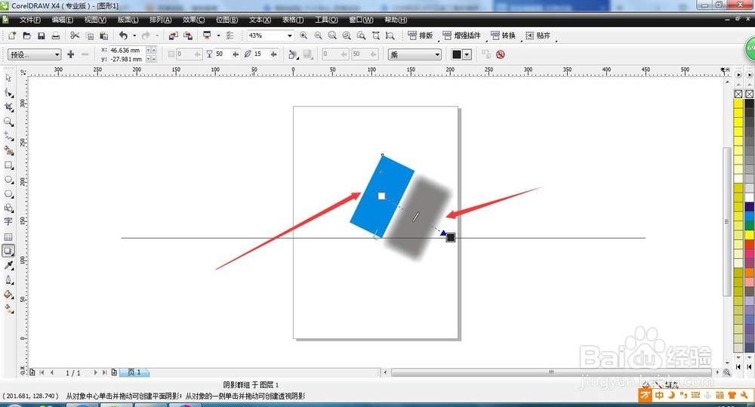The image size is (755, 407).
Task: Click the x offset field 46.636 mm
Action: click(127, 50)
